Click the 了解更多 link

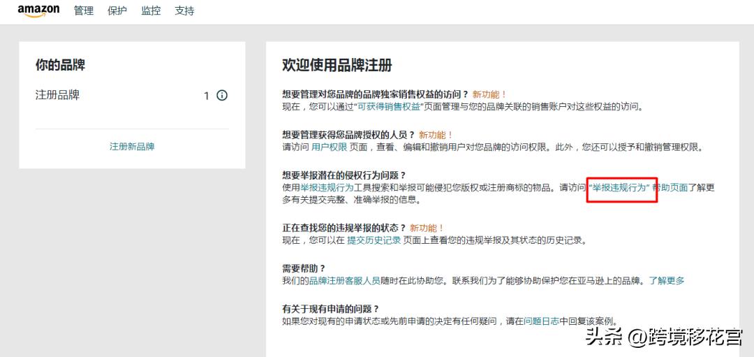[x=667, y=281]
